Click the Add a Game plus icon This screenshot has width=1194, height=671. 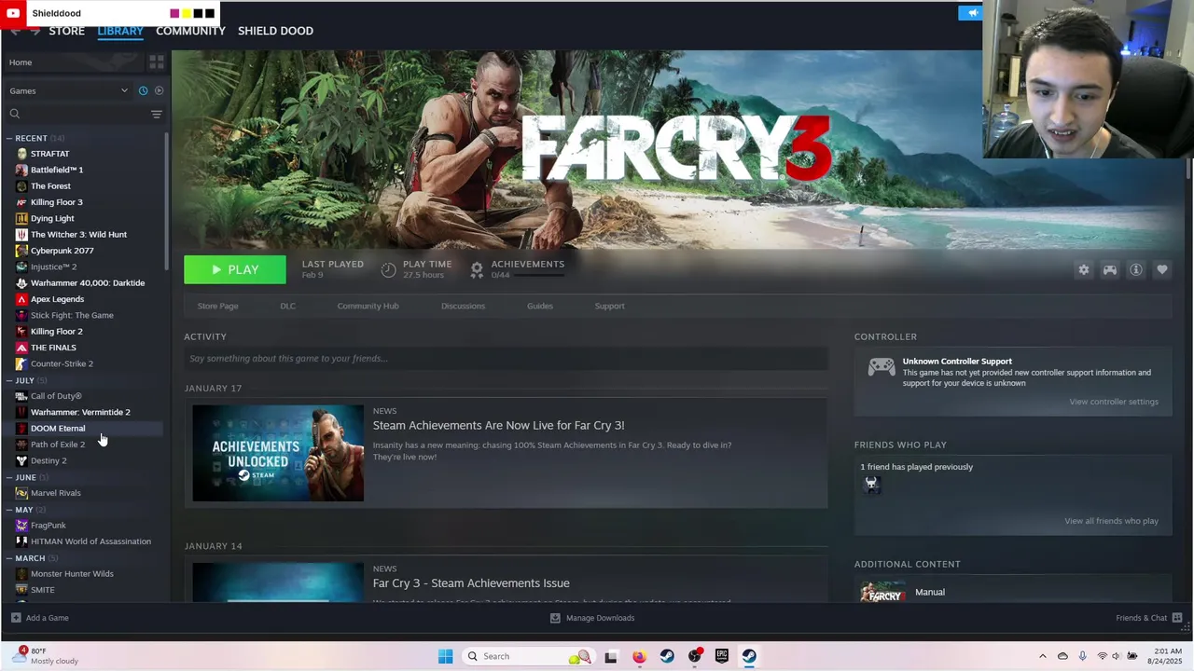pyautogui.click(x=16, y=618)
